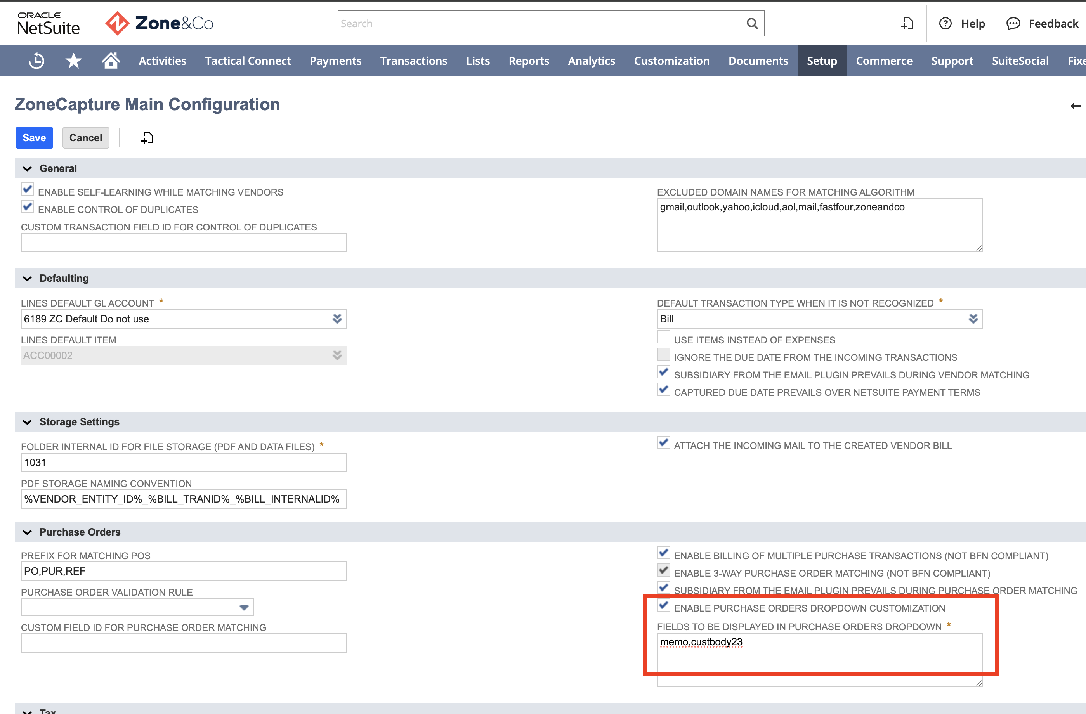
Task: Open Purchase Order Validation Rule dropdown
Action: (244, 607)
